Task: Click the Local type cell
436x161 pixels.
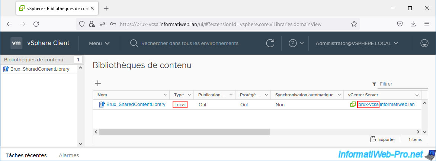Action: [180, 104]
